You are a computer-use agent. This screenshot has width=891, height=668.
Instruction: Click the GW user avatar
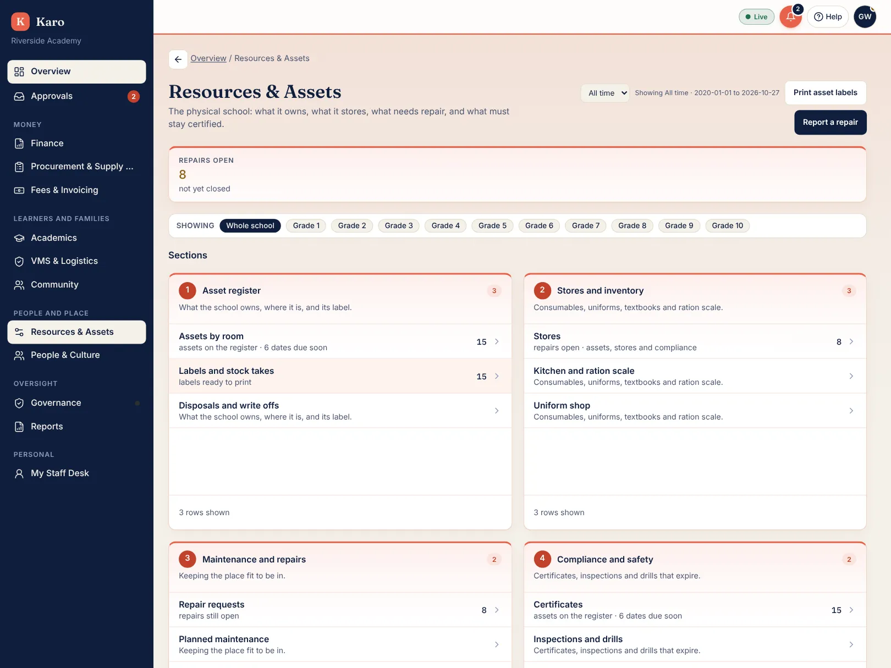pos(865,16)
